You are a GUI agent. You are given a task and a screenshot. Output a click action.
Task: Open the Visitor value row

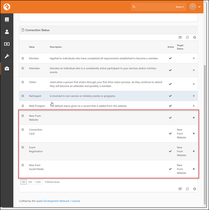(108, 84)
